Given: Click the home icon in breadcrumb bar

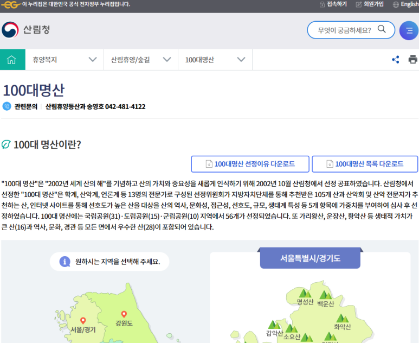Looking at the screenshot, I should pyautogui.click(x=12, y=59).
